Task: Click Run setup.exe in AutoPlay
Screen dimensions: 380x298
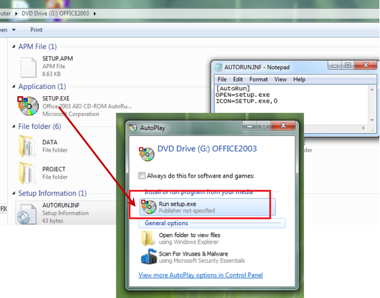Action: coord(208,207)
